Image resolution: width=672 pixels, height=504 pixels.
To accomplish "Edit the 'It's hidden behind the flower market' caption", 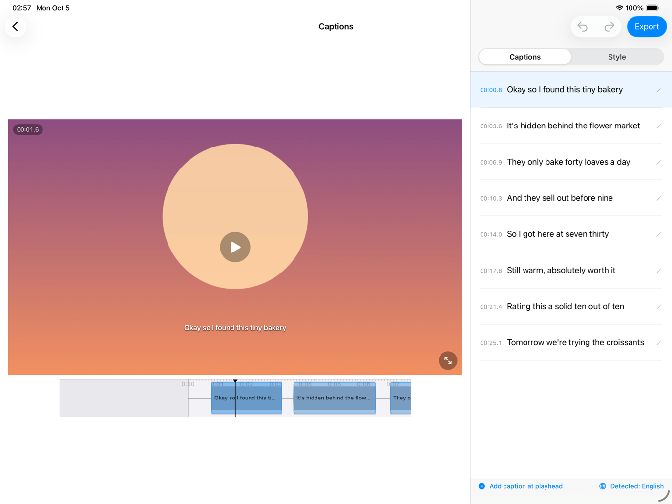I will pos(658,126).
